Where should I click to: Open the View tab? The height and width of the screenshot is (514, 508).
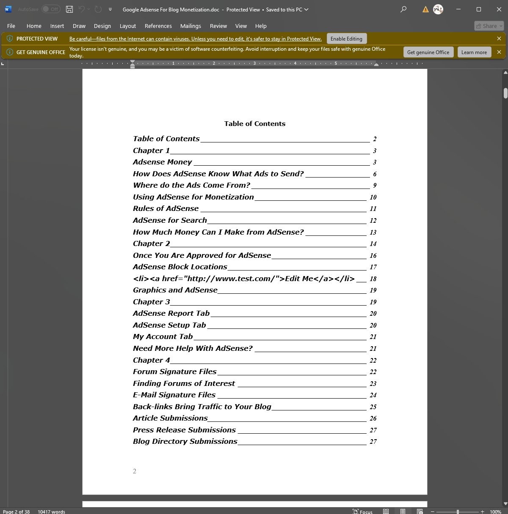(x=241, y=26)
